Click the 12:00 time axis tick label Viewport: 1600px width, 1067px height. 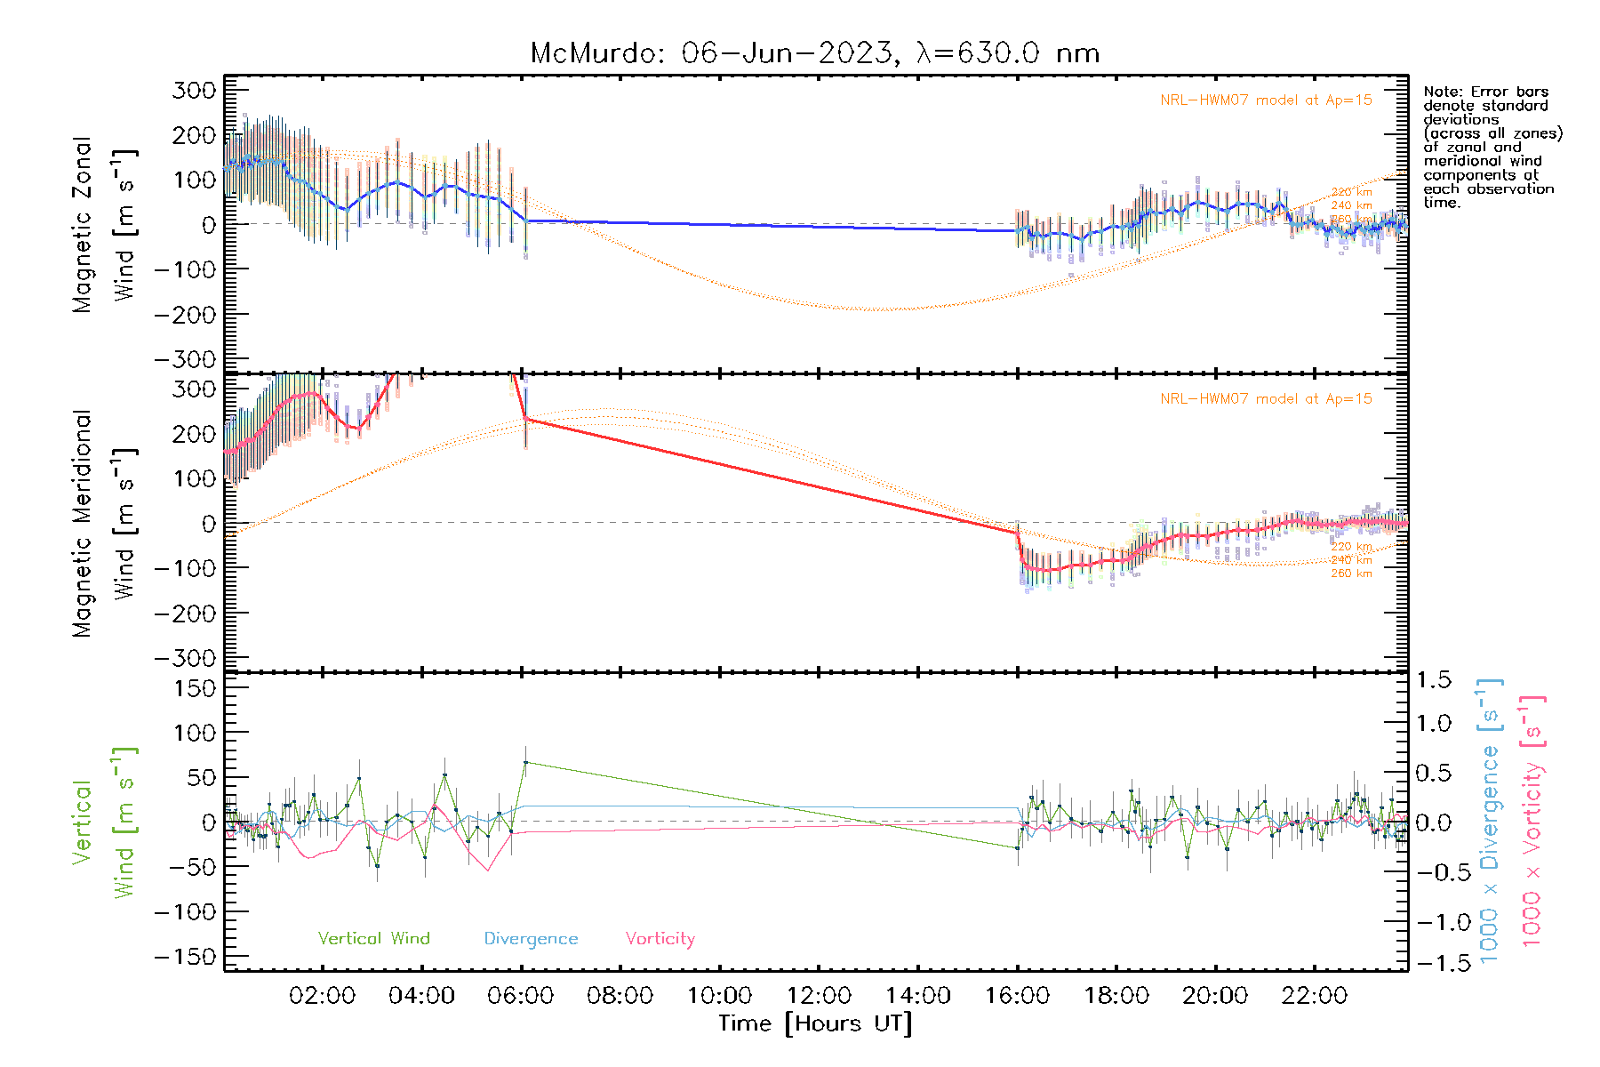tap(819, 996)
